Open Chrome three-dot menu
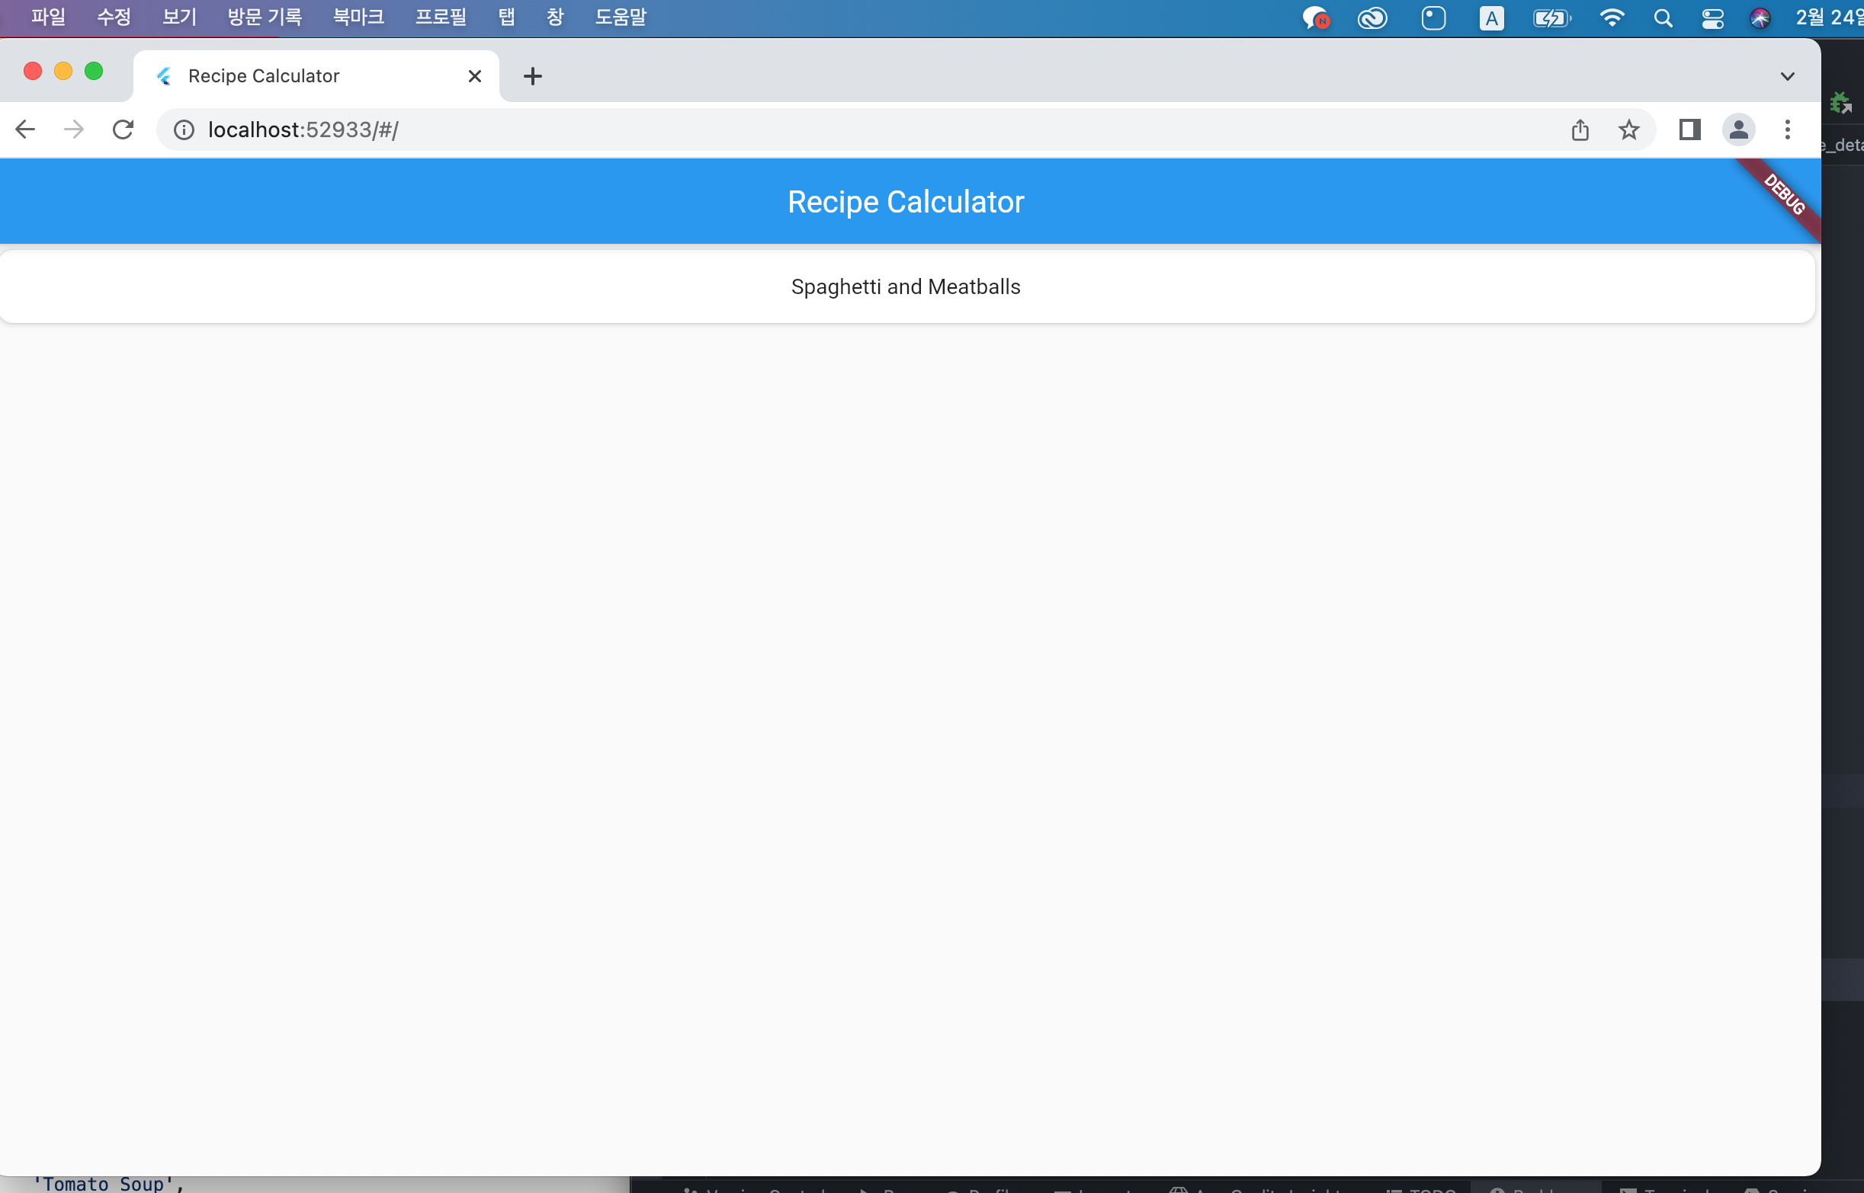This screenshot has height=1193, width=1864. 1787,130
